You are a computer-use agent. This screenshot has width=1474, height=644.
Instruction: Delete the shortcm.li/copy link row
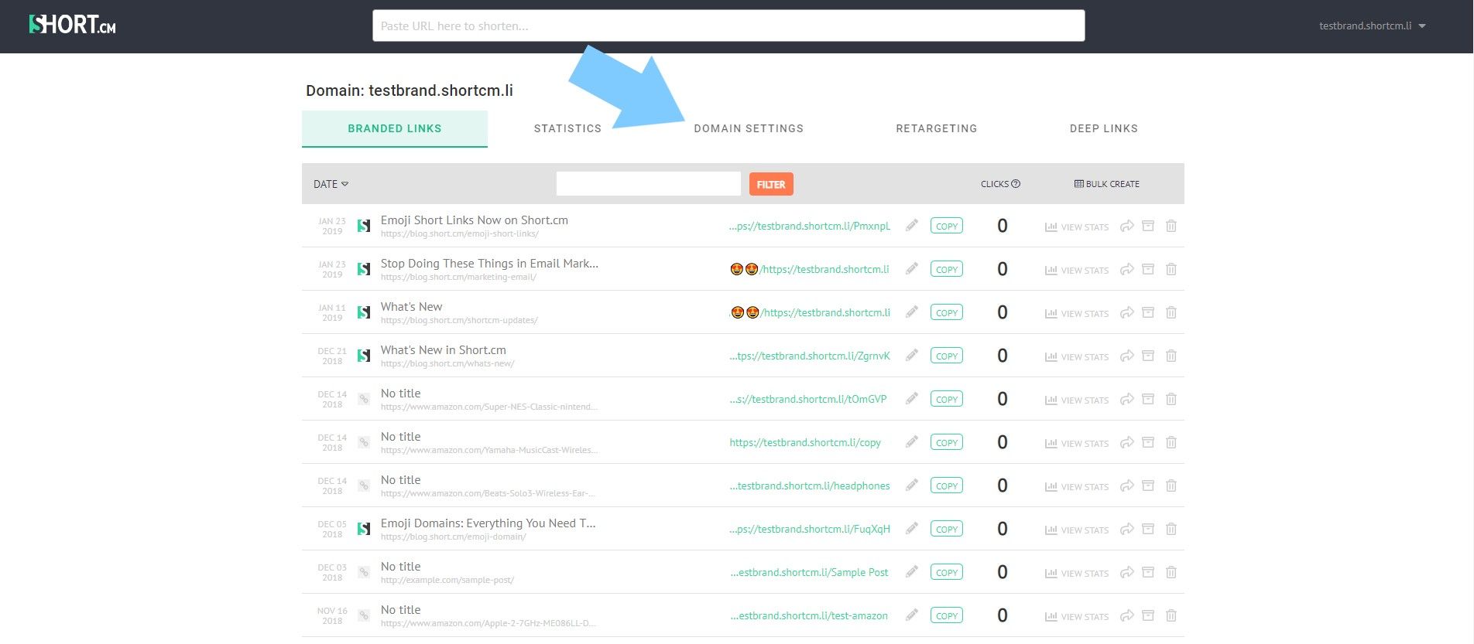pyautogui.click(x=1171, y=442)
